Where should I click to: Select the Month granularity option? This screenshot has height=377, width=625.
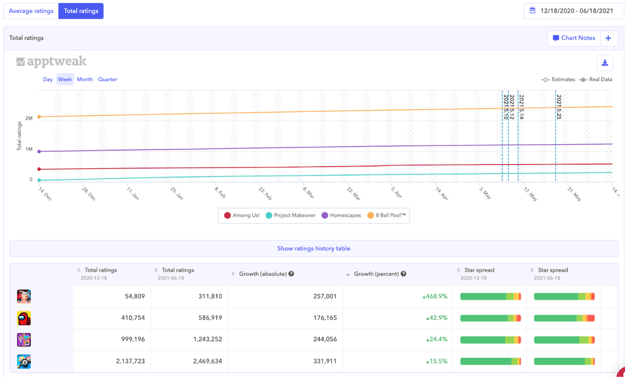pyautogui.click(x=85, y=80)
